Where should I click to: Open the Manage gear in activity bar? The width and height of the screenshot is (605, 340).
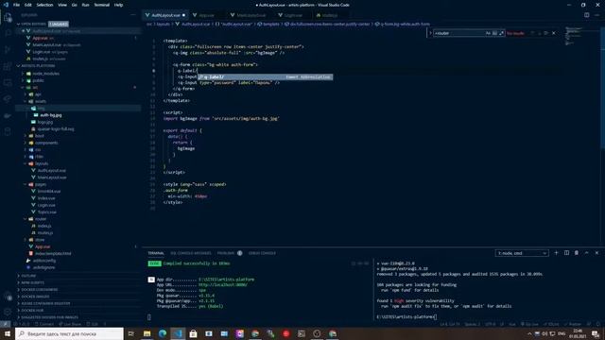8,312
